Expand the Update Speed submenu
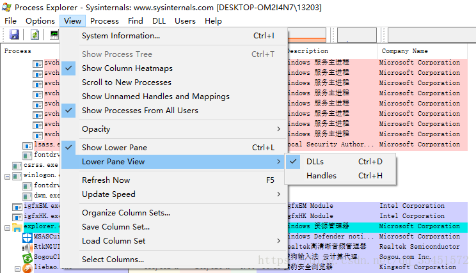This screenshot has width=476, height=273. (x=174, y=194)
